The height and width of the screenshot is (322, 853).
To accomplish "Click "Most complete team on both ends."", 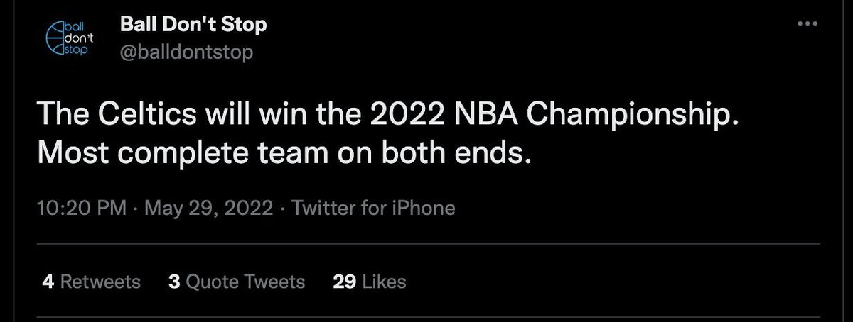I will click(x=283, y=152).
